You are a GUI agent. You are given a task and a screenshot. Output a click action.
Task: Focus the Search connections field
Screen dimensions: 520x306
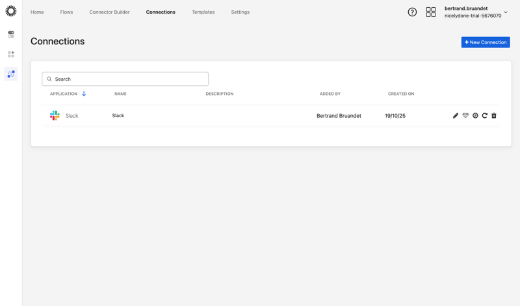point(125,79)
